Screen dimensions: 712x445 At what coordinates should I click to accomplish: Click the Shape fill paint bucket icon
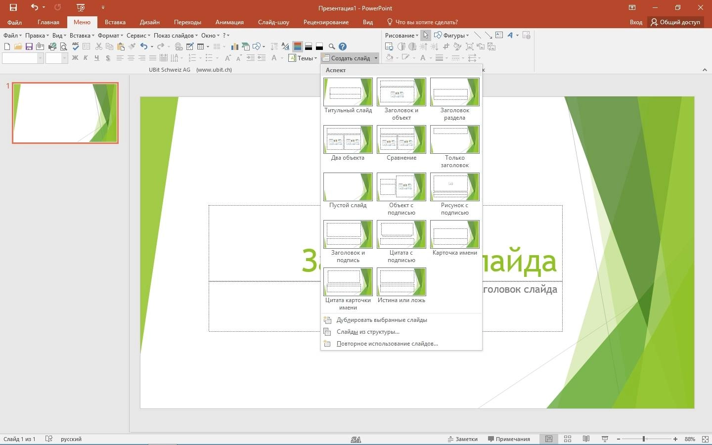click(x=390, y=58)
